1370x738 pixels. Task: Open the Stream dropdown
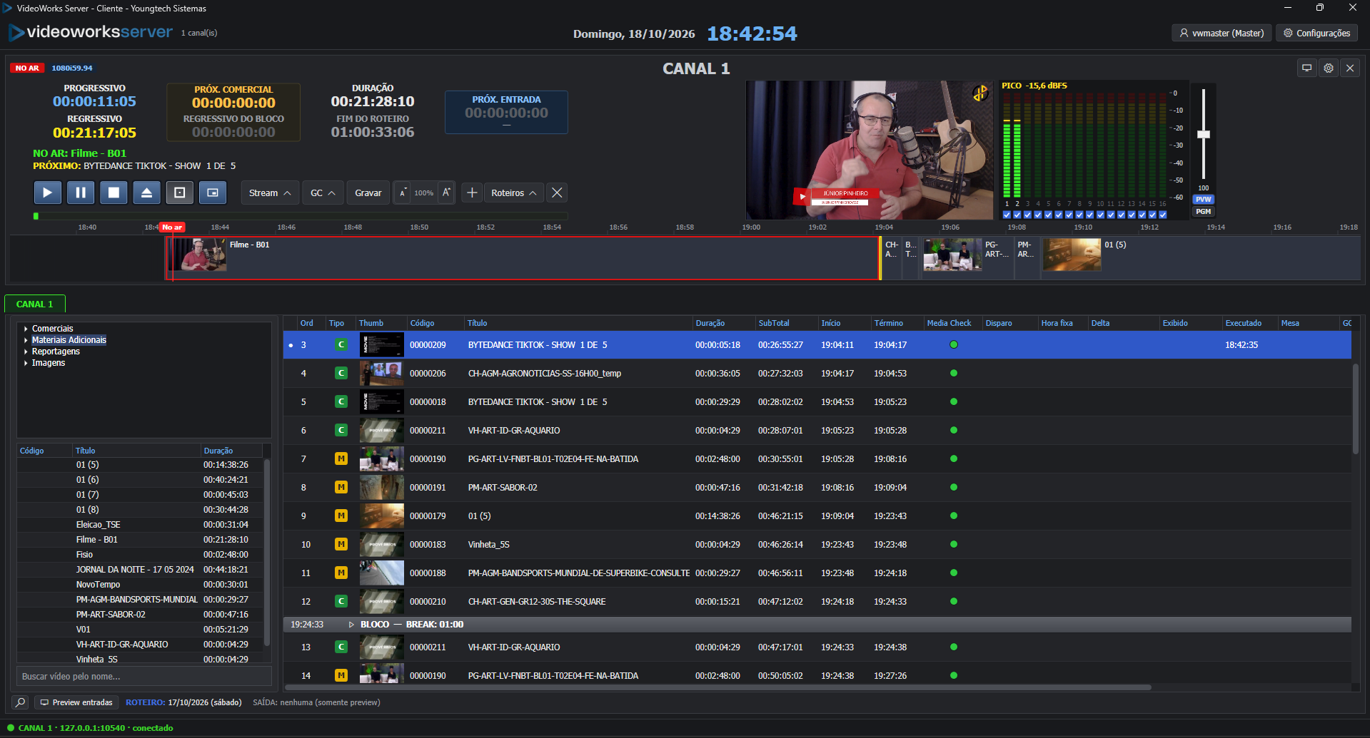[270, 193]
